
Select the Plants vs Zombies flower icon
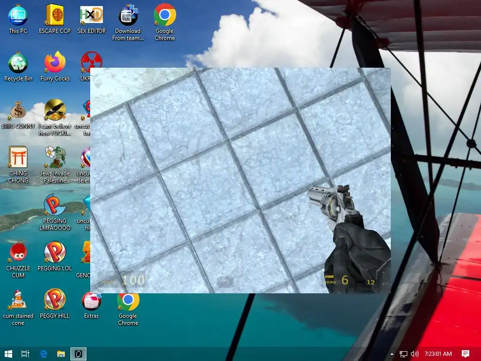tap(54, 157)
